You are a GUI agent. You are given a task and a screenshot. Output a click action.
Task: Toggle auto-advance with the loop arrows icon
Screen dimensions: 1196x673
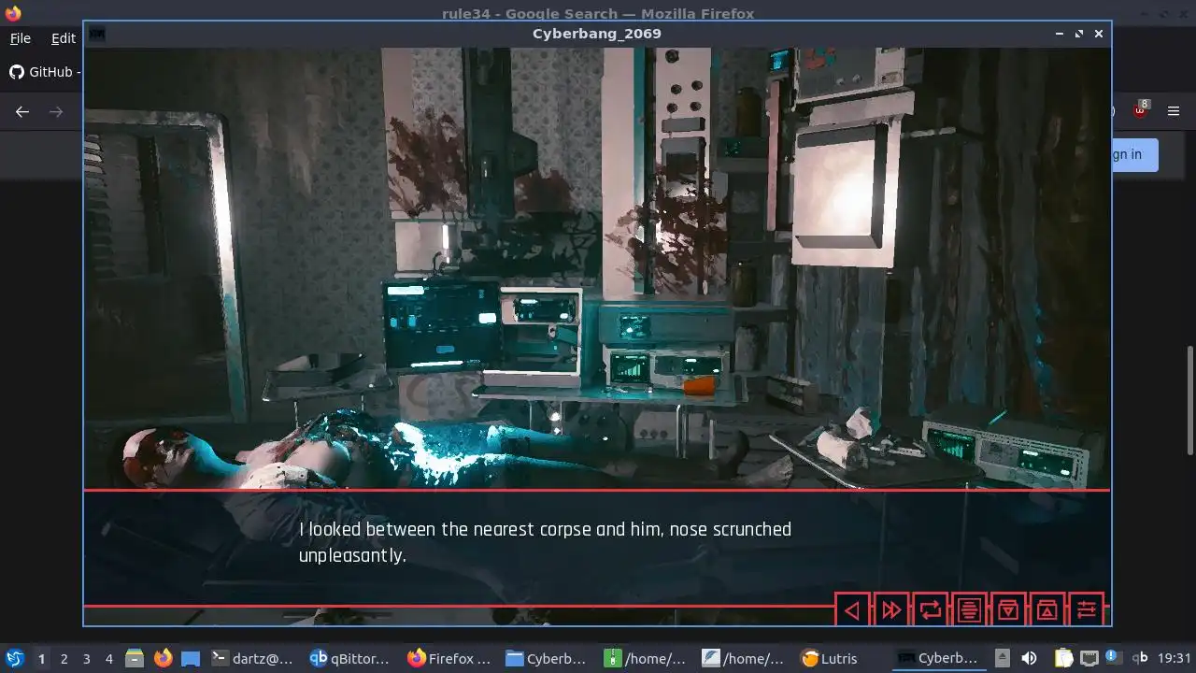(x=931, y=610)
